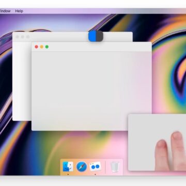Viewport: 186px width, 186px height.
Task: Close the front window with red button
Action: [36, 47]
